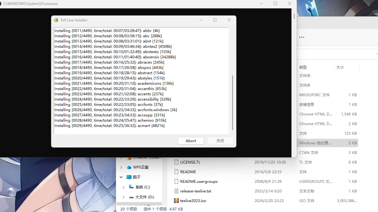Sort files by 大小 column header

click(x=340, y=67)
